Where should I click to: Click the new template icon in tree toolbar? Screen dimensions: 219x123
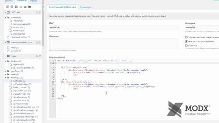(x=8, y=7)
